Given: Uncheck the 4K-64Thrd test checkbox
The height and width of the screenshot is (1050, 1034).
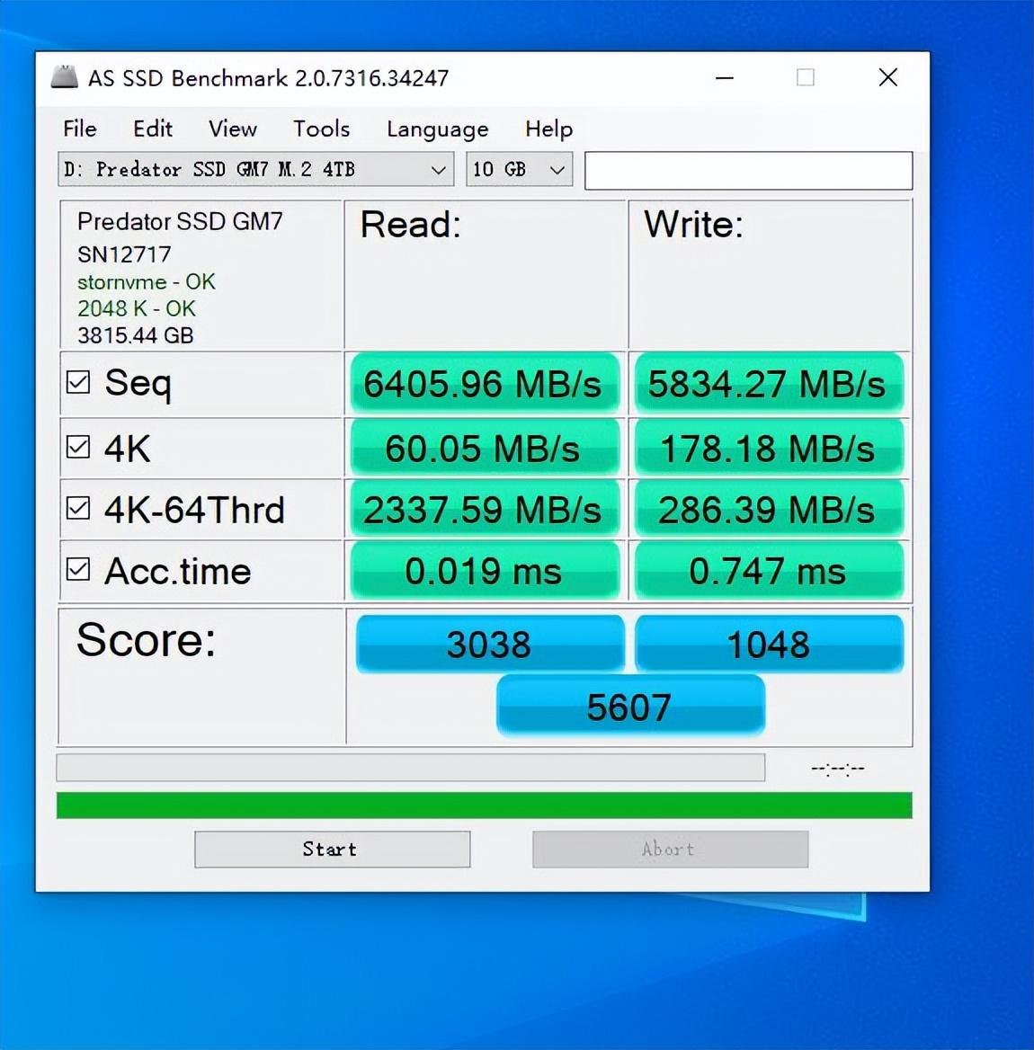Looking at the screenshot, I should click(x=77, y=508).
